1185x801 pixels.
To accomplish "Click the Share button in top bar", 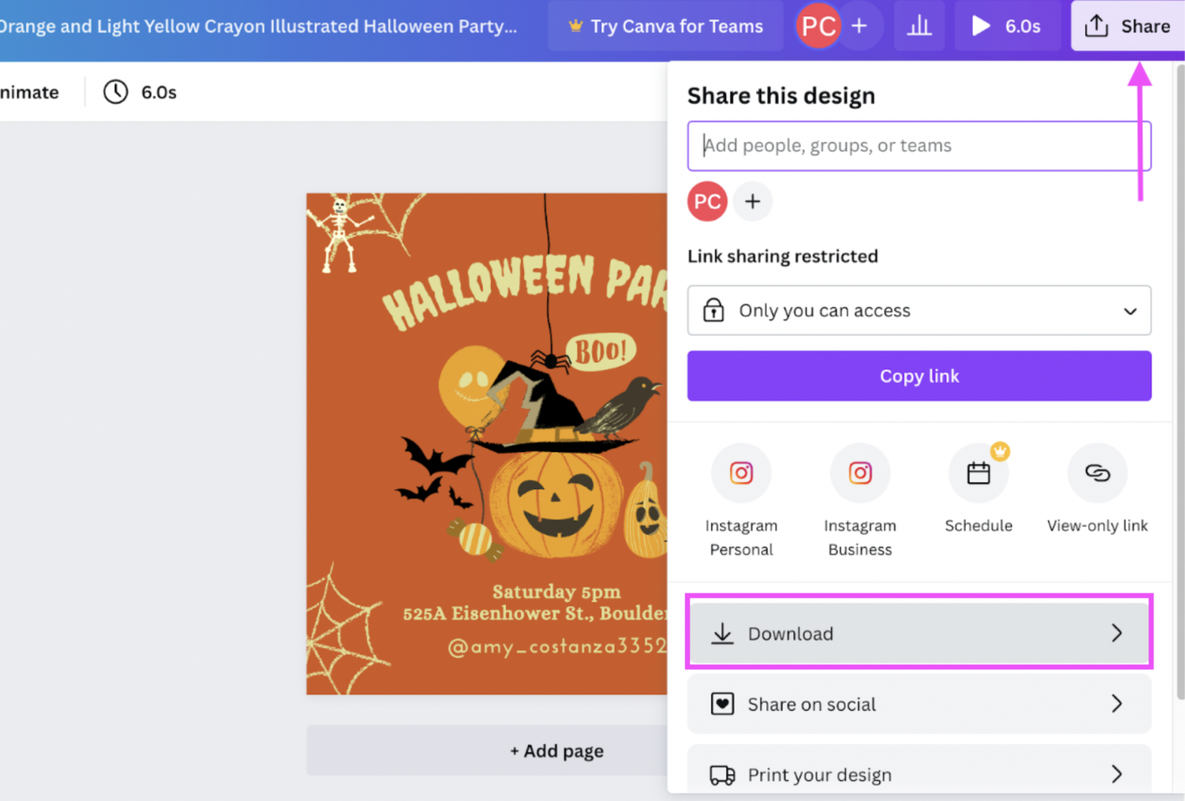I will point(1127,26).
